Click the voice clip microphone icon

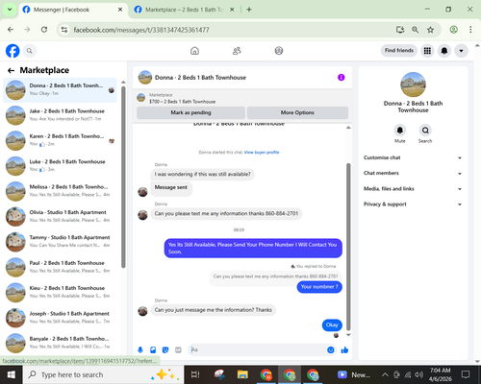(140, 349)
